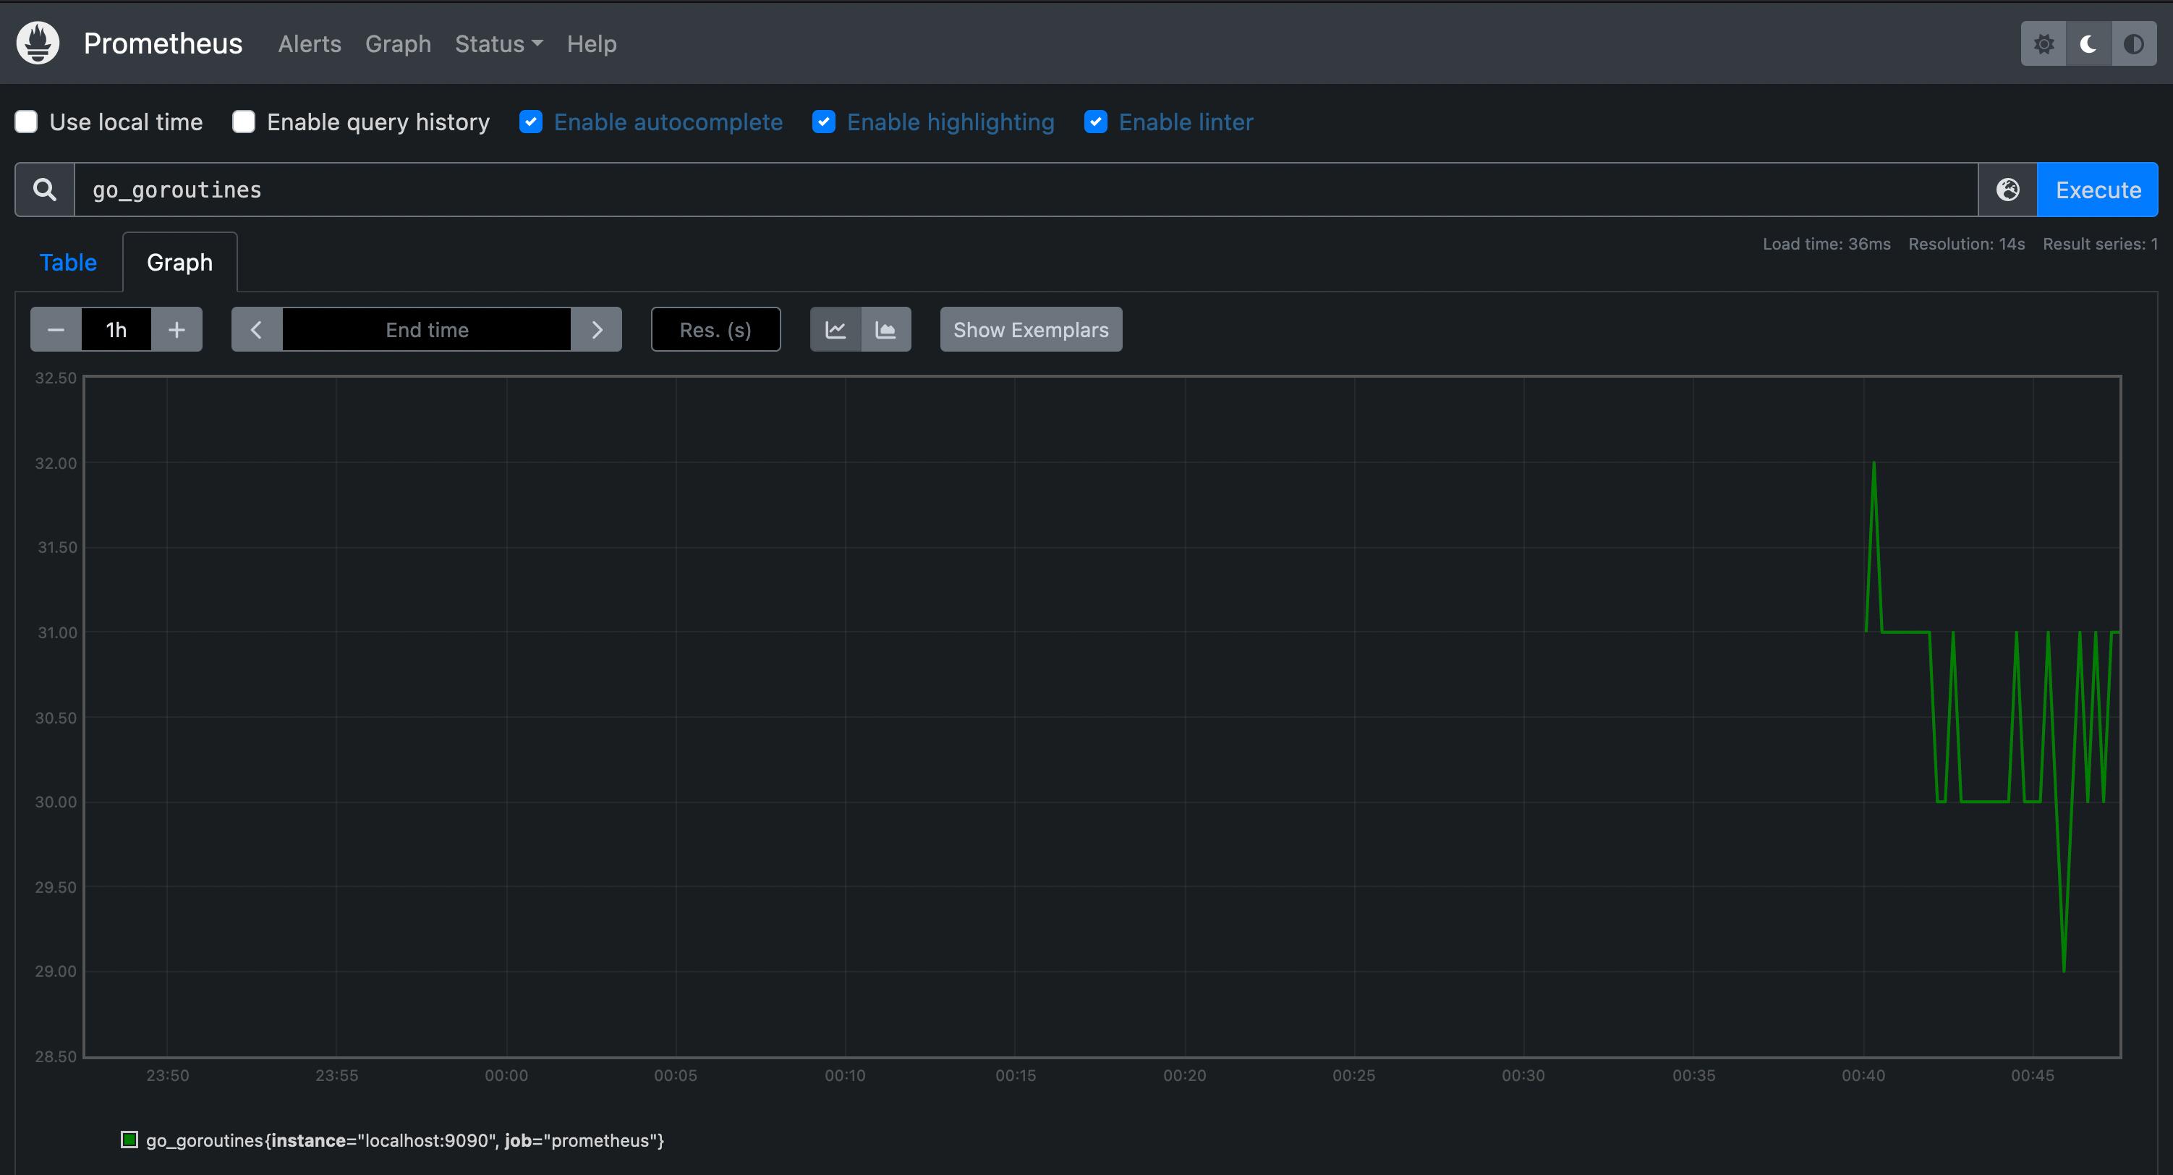The height and width of the screenshot is (1175, 2173).
Task: Show unstacked line graph
Action: tap(835, 330)
